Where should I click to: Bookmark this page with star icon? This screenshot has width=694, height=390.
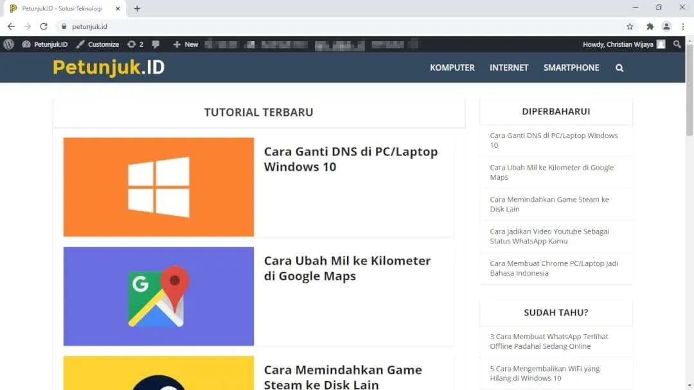[x=630, y=26]
